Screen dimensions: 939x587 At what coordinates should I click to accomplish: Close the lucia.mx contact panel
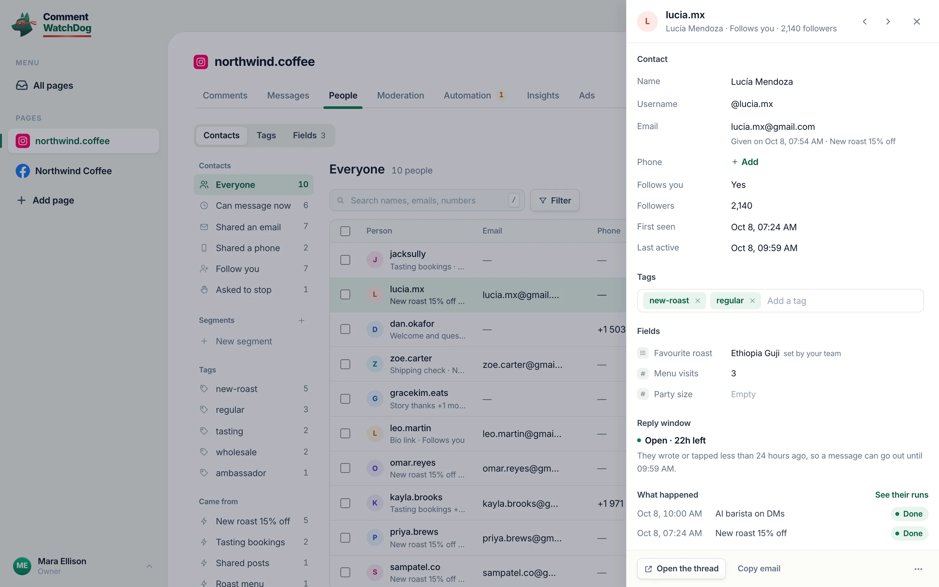(x=917, y=21)
